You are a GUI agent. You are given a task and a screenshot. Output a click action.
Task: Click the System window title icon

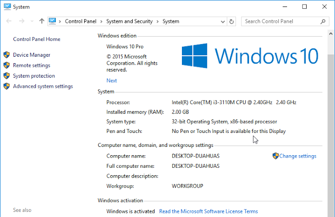pyautogui.click(x=7, y=7)
